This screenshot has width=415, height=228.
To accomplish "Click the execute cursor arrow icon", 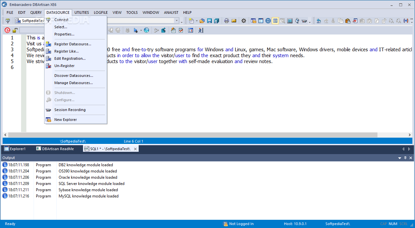I will (136, 30).
